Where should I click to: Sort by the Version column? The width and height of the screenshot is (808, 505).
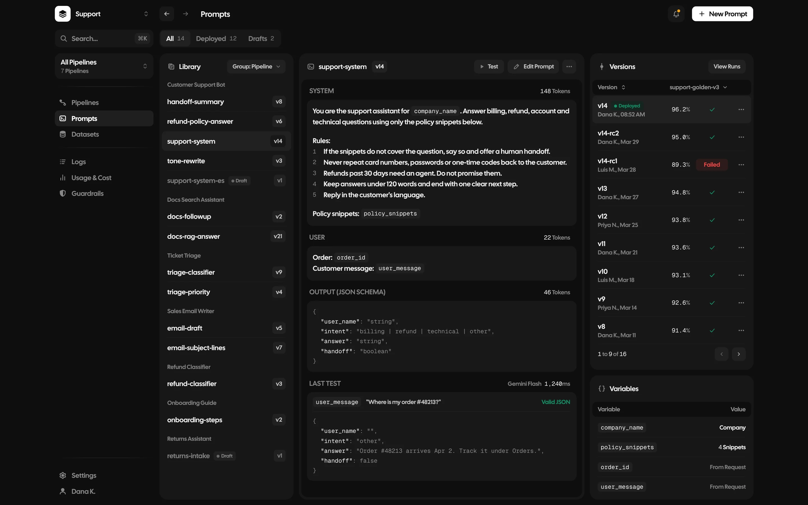[611, 87]
